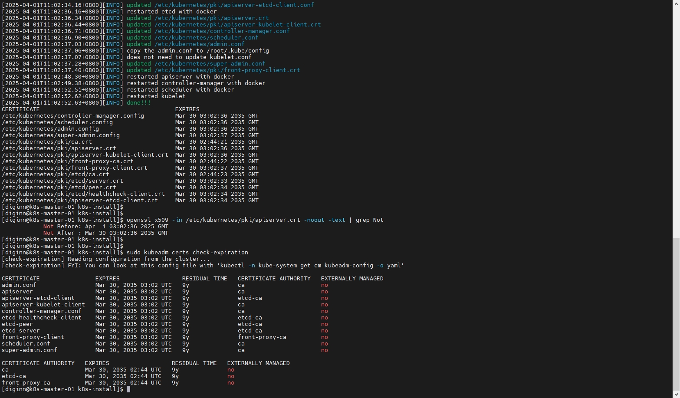Click 'front-proxy-ca' in the certificate authority column
This screenshot has height=398, width=680.
pyautogui.click(x=262, y=337)
